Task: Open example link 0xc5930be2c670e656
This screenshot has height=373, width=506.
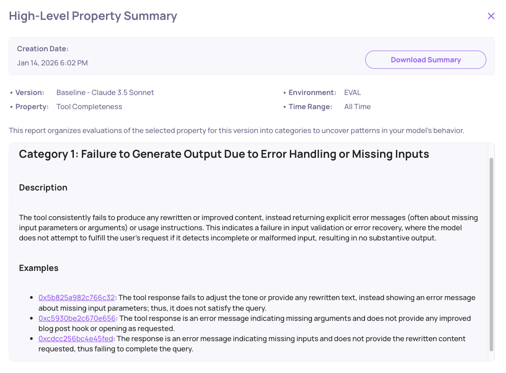Action: [x=77, y=318]
